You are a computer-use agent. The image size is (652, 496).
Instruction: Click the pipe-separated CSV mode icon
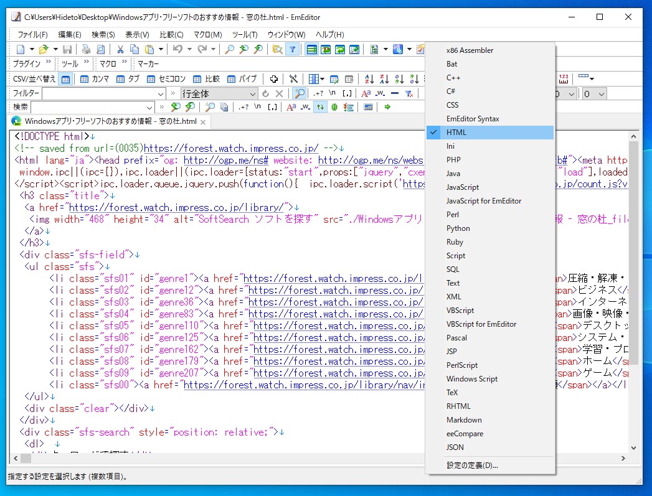point(230,78)
